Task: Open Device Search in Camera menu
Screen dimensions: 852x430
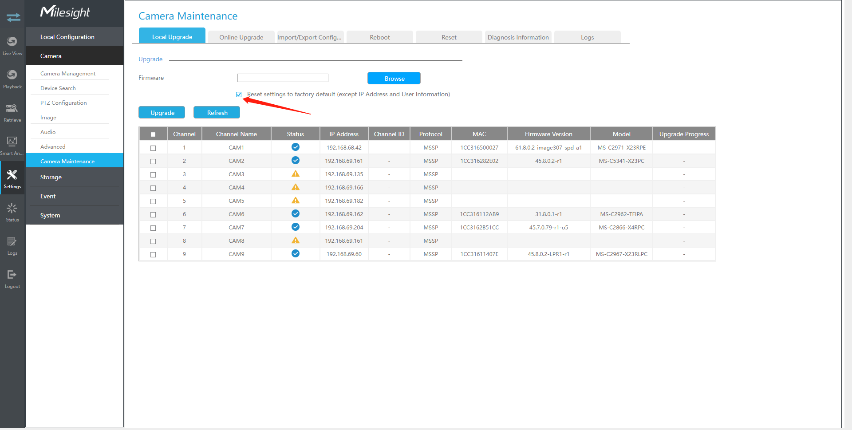Action: pyautogui.click(x=58, y=88)
